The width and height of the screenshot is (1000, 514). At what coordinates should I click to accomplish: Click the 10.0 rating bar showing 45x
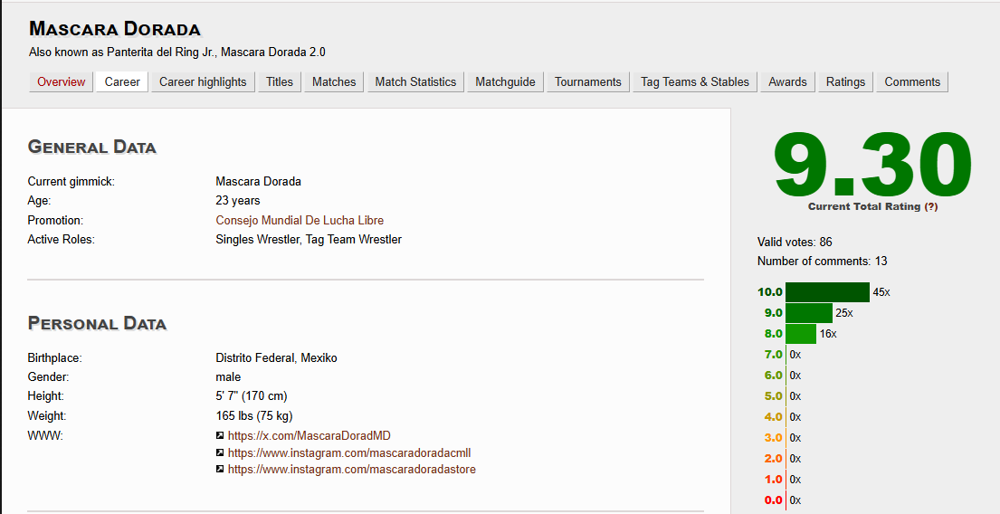pos(827,292)
